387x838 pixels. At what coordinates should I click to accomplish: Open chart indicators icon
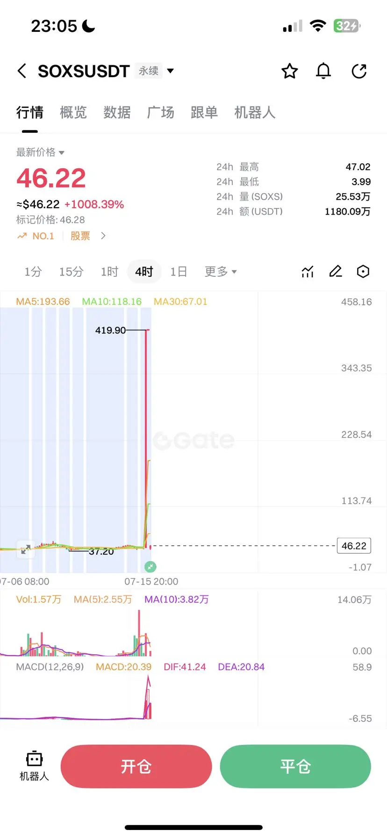click(x=308, y=272)
